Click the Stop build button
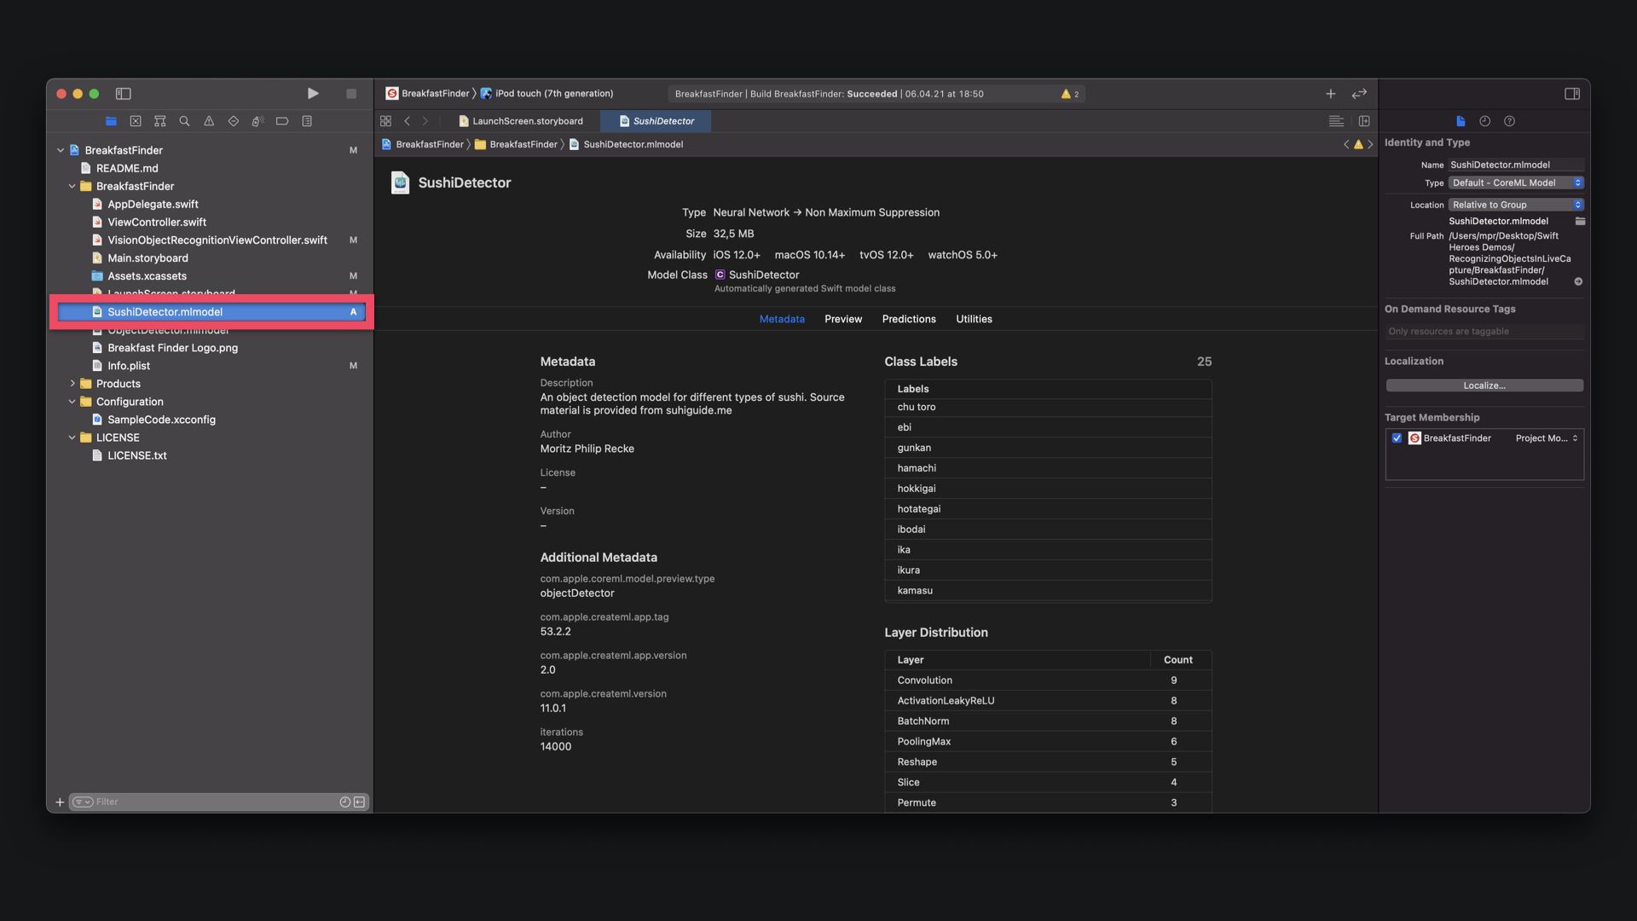 click(x=350, y=94)
